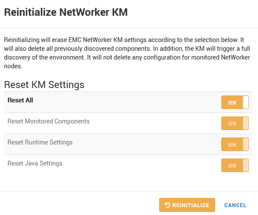Toggle the Reset Runtime Settings switch
This screenshot has width=258, height=215.
coord(235,145)
